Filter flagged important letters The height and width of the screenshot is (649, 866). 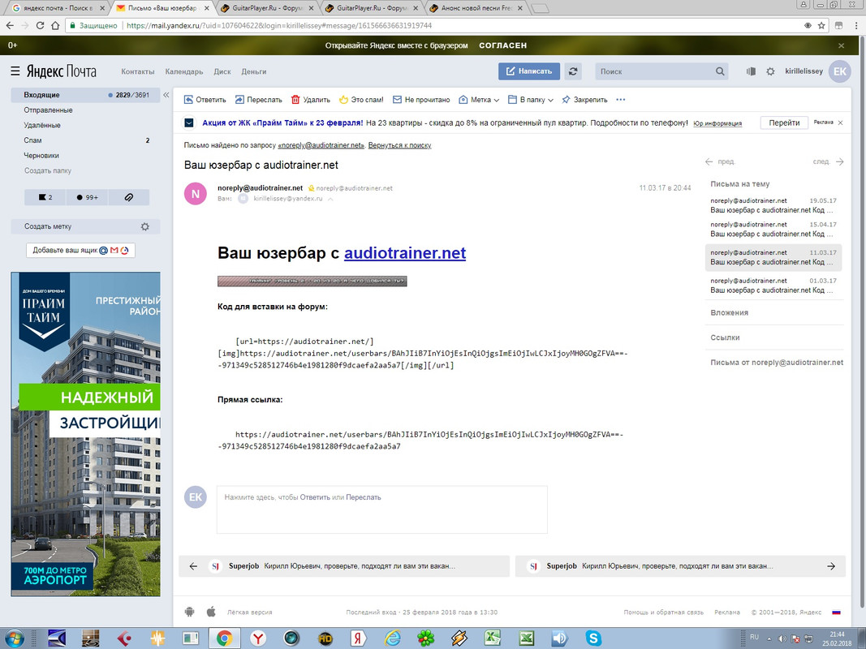[x=45, y=197]
